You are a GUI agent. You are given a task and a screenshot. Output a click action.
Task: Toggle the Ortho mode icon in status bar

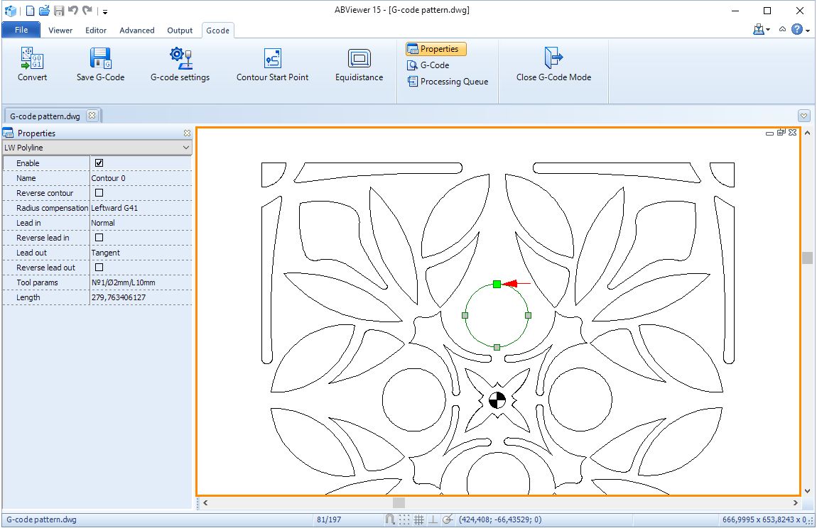tap(433, 519)
